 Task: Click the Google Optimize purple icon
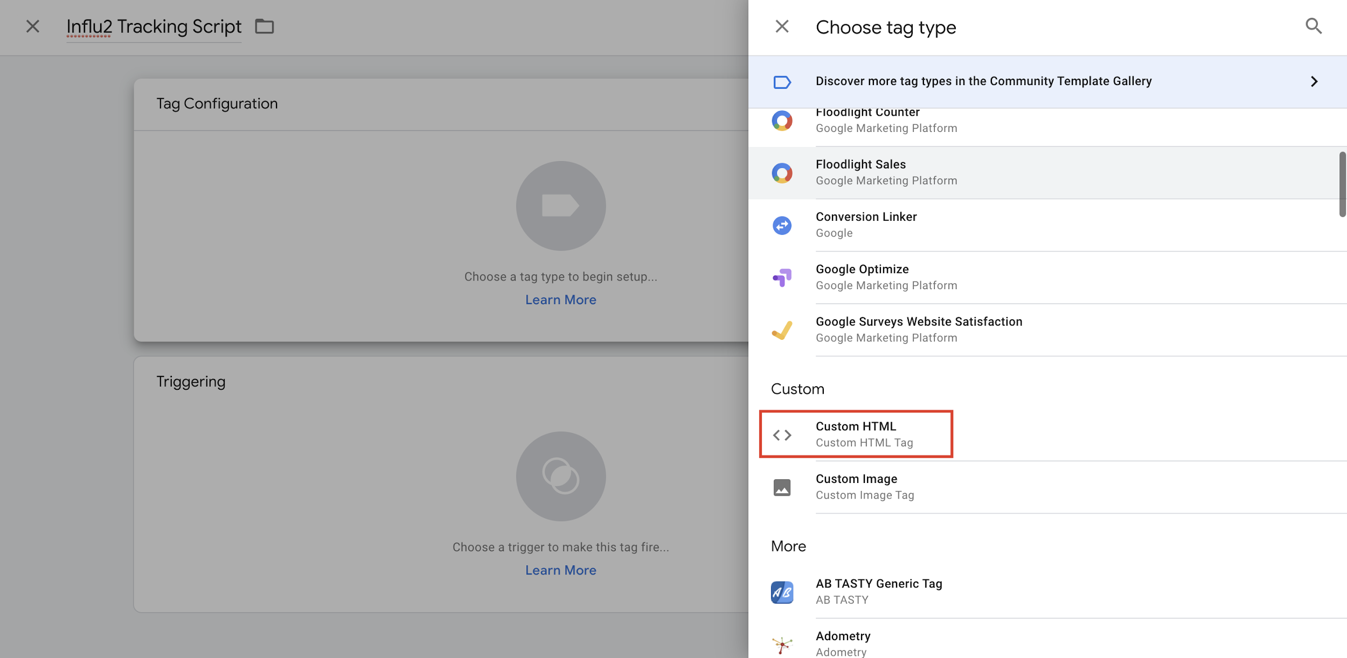(x=782, y=277)
